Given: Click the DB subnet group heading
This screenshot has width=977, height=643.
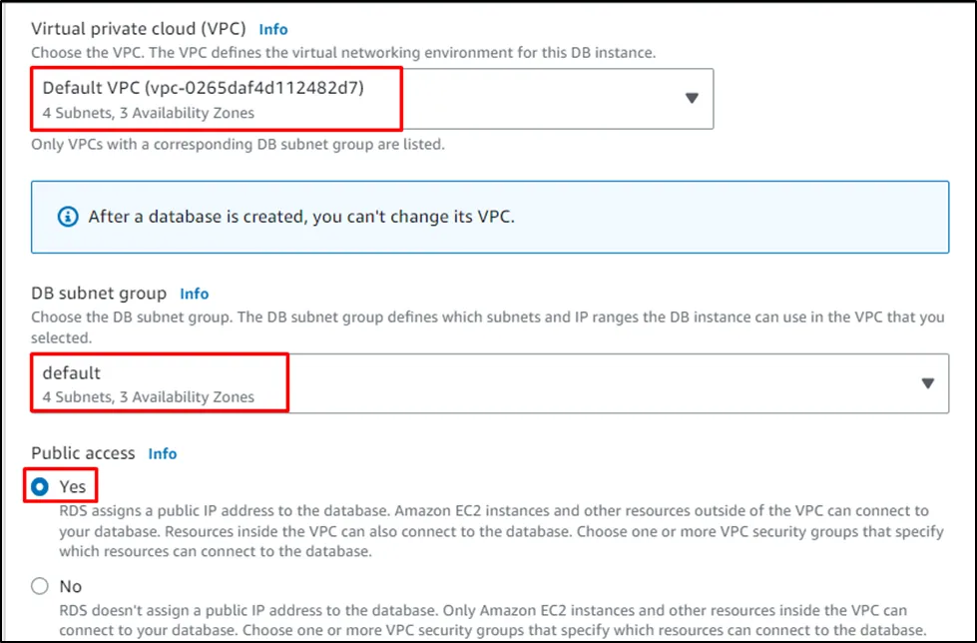Looking at the screenshot, I should pyautogui.click(x=99, y=294).
